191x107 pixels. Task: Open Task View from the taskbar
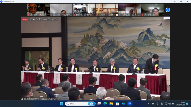click(99, 104)
